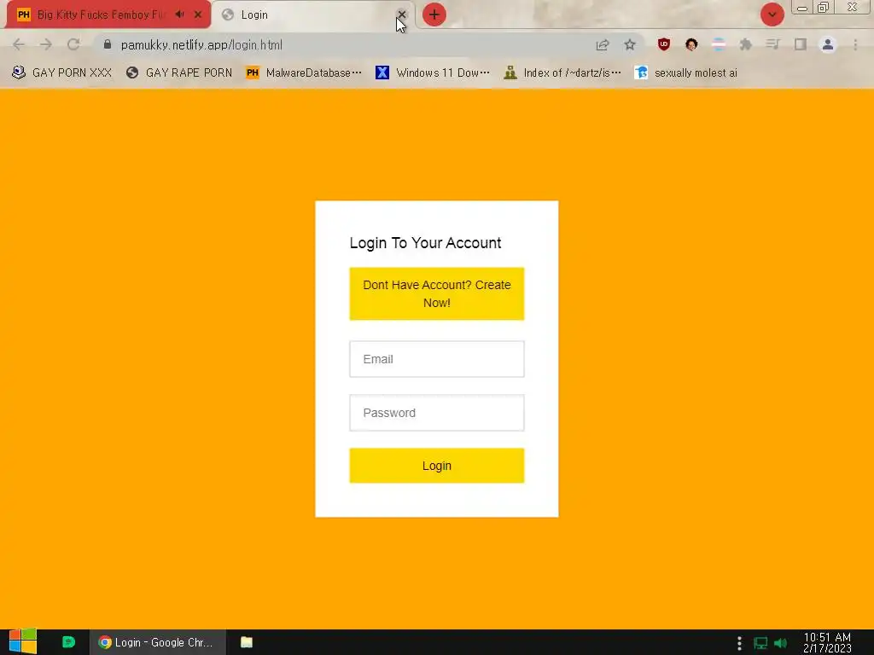Click the yellow Login button
Image resolution: width=874 pixels, height=655 pixels.
tap(436, 466)
